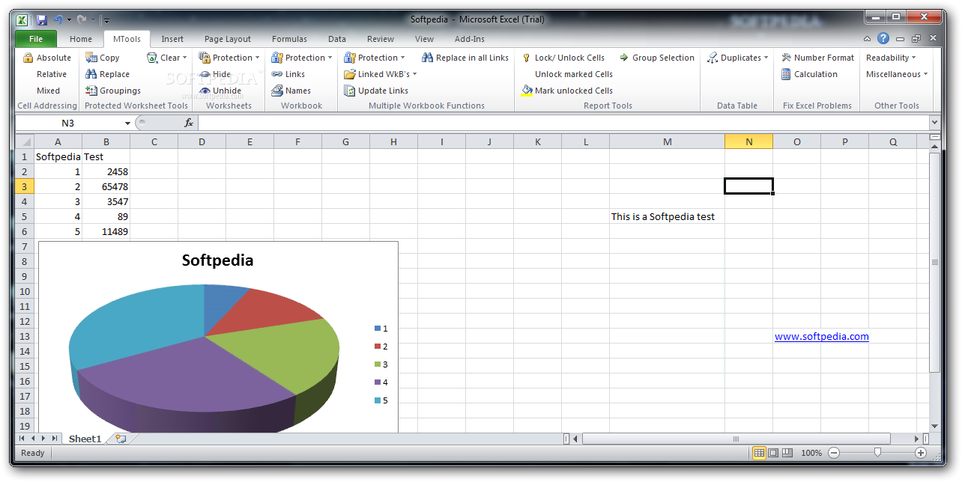Open Worksheets Protection dropdown
The image size is (962, 482).
pyautogui.click(x=229, y=58)
